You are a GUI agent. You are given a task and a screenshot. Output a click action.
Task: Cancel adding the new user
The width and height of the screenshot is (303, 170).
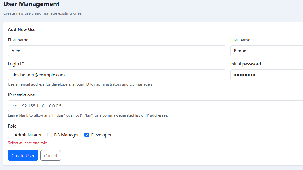(50, 155)
